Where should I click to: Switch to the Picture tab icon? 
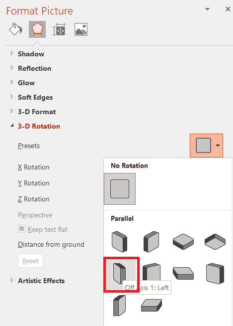coord(81,29)
